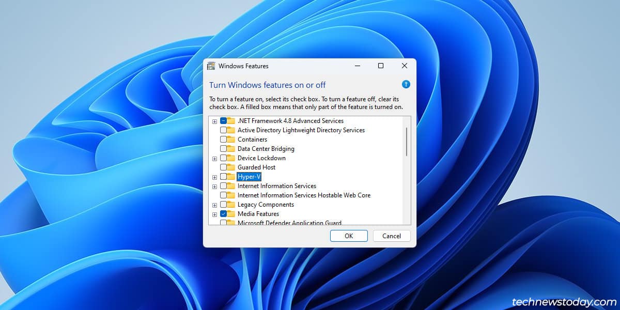Select the Media Features label
The height and width of the screenshot is (310, 620).
258,214
